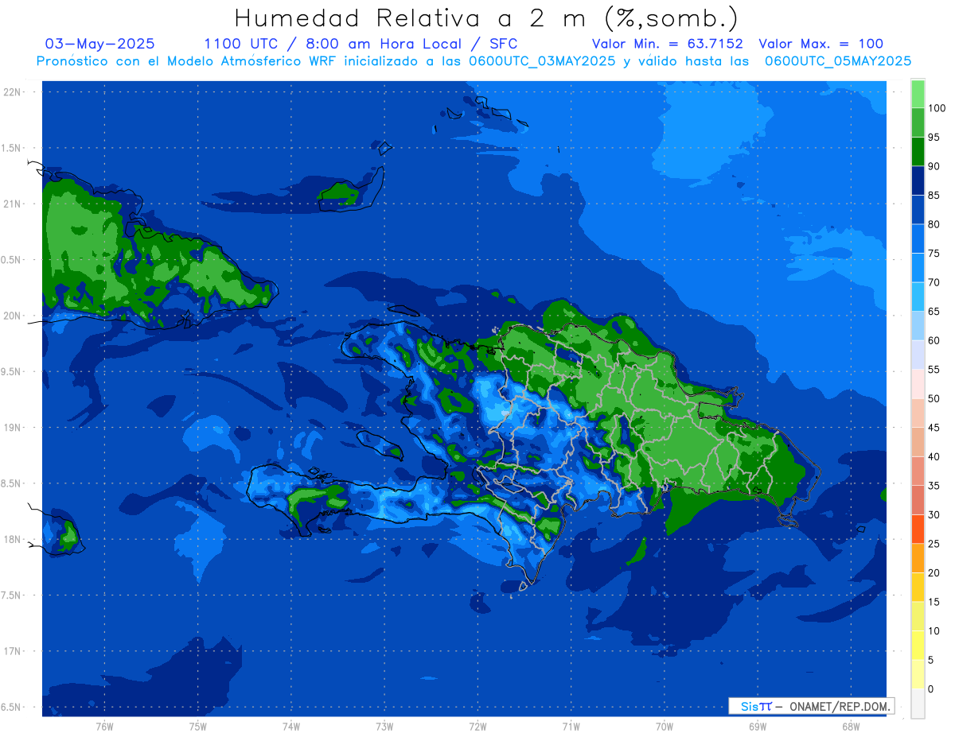
Task: Click the legend value label 90
Action: 934,166
